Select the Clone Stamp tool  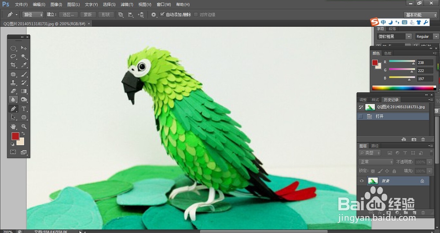tap(13, 83)
